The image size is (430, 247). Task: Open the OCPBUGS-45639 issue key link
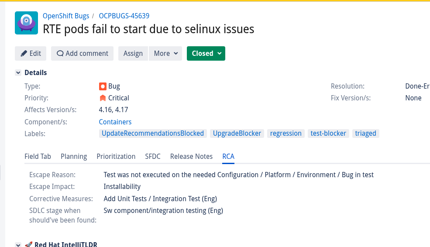[x=124, y=16]
